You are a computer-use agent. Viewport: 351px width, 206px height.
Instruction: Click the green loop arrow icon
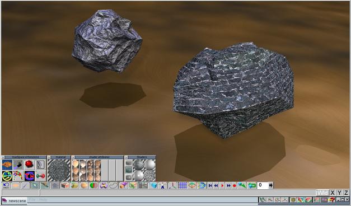click(x=252, y=185)
